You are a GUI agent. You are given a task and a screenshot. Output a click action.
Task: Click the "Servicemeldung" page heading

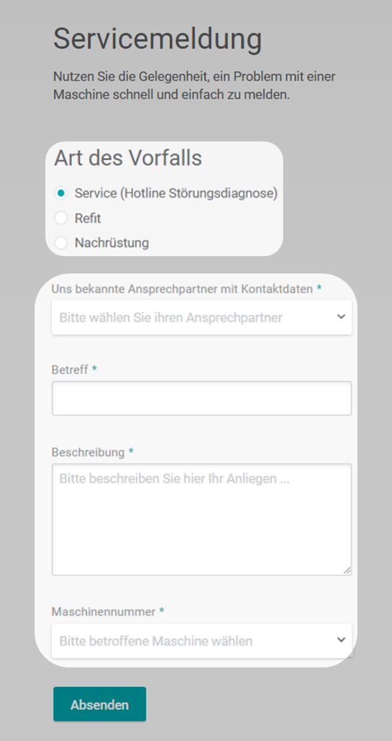(x=158, y=39)
